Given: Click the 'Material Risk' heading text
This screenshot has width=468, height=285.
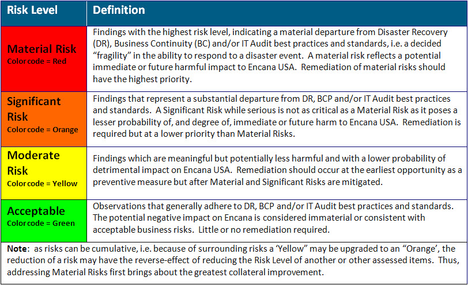Looking at the screenshot, I should pos(41,49).
